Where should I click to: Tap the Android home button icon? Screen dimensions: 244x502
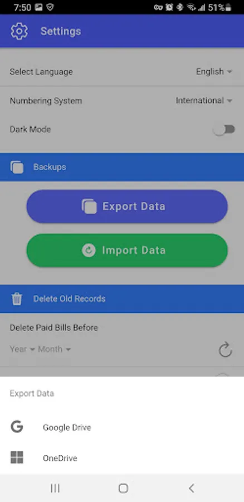tap(123, 488)
